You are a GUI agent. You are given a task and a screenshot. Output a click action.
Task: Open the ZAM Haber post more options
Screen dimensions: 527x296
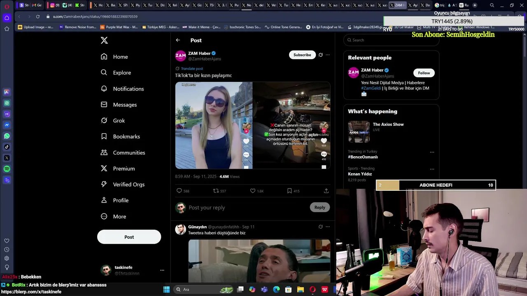tap(328, 55)
